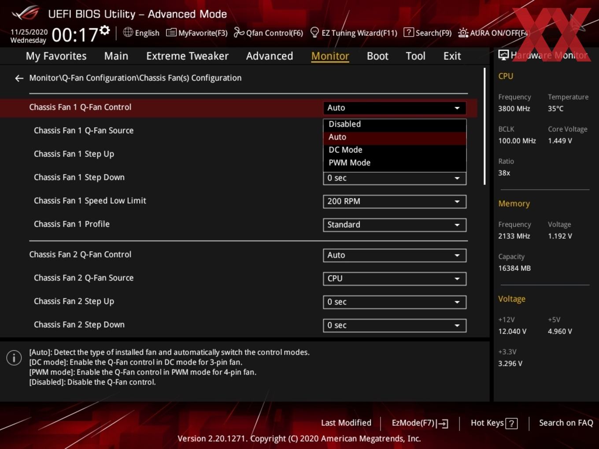Click the 00:17 clock display
This screenshot has height=449, width=599.
click(75, 35)
